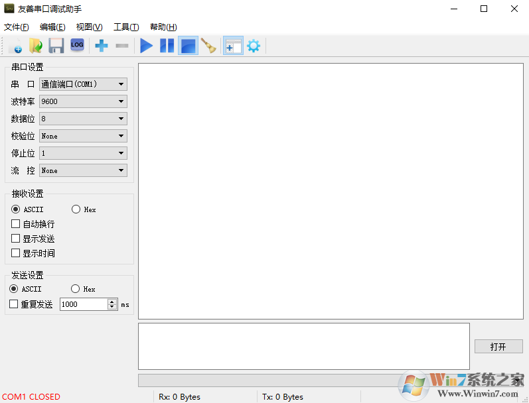
Task: Click the broom clear icon
Action: tap(208, 46)
